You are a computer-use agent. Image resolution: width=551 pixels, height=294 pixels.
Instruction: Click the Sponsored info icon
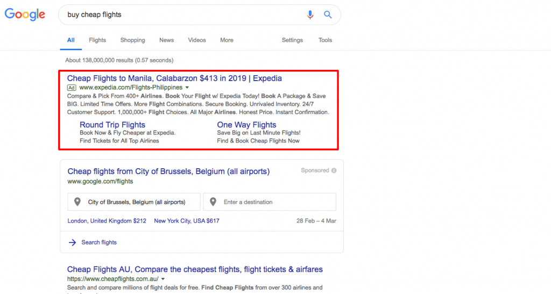click(x=334, y=170)
